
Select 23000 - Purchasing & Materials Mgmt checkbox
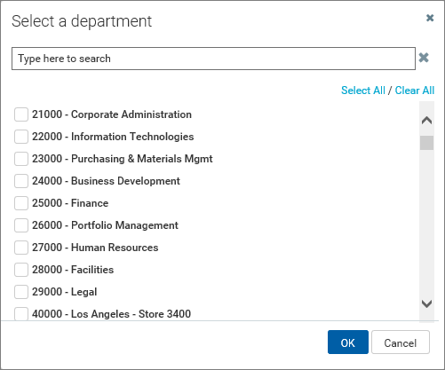point(21,159)
